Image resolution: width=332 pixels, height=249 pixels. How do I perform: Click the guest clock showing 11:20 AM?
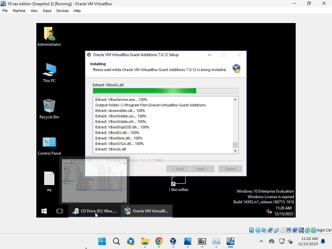coord(283,208)
